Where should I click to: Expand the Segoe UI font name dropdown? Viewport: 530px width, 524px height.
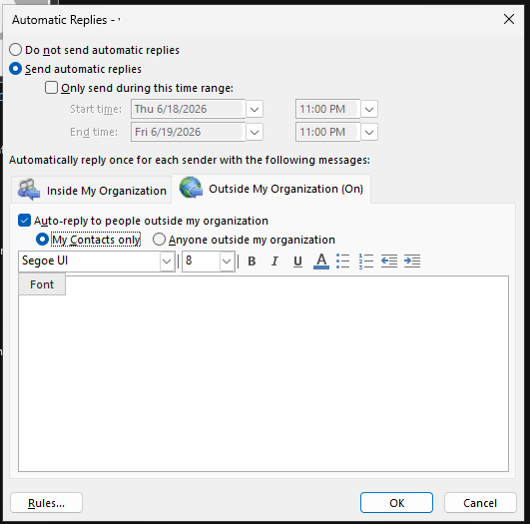[x=167, y=261]
